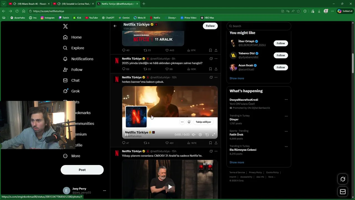Open Twitch bookmark in favorites bar
Image resolution: width=355 pixels, height=200 pixels.
coord(64,18)
